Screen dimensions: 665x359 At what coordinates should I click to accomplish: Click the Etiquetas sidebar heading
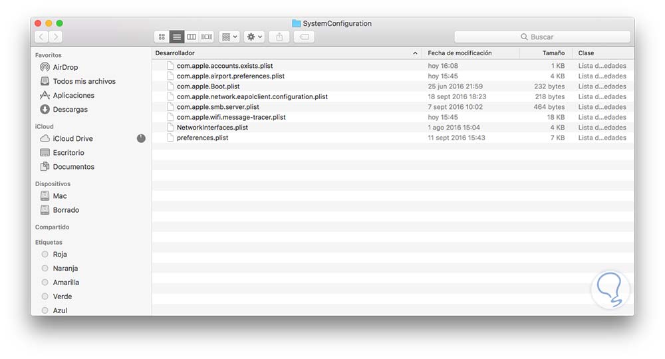(49, 242)
